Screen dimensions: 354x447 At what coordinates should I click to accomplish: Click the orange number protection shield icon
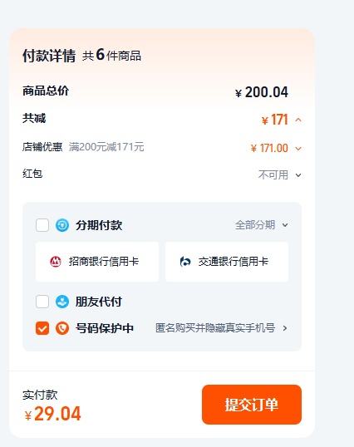tap(62, 328)
